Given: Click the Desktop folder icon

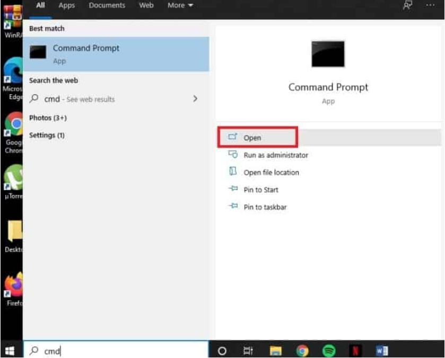Looking at the screenshot, I should point(14,236).
